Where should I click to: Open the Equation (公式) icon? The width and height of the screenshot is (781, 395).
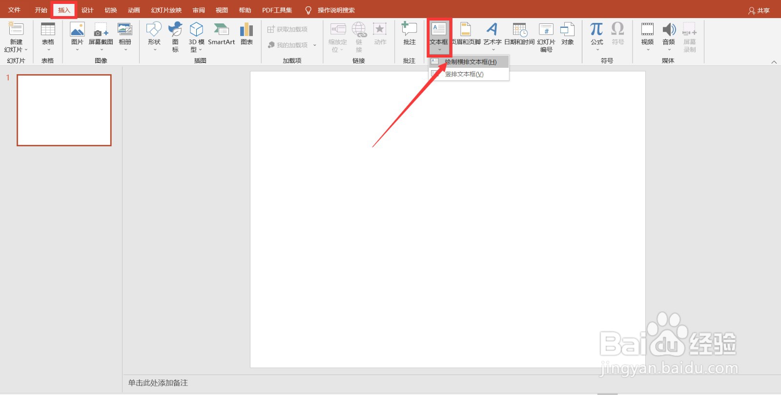(596, 29)
